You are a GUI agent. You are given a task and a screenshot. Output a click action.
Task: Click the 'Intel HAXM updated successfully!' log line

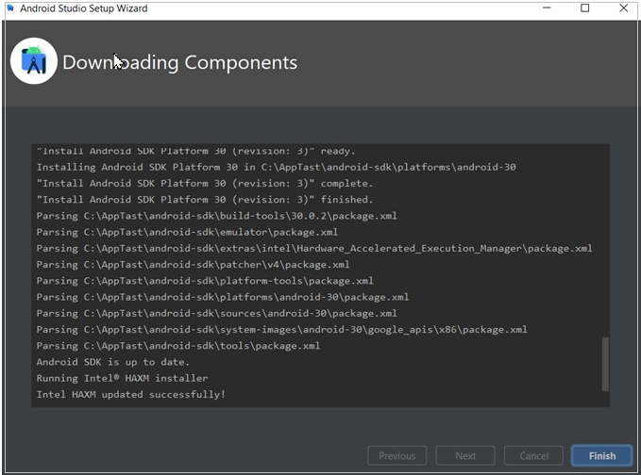[x=131, y=394]
